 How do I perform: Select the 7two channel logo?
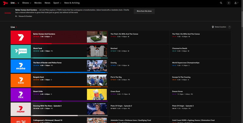tap(21, 81)
